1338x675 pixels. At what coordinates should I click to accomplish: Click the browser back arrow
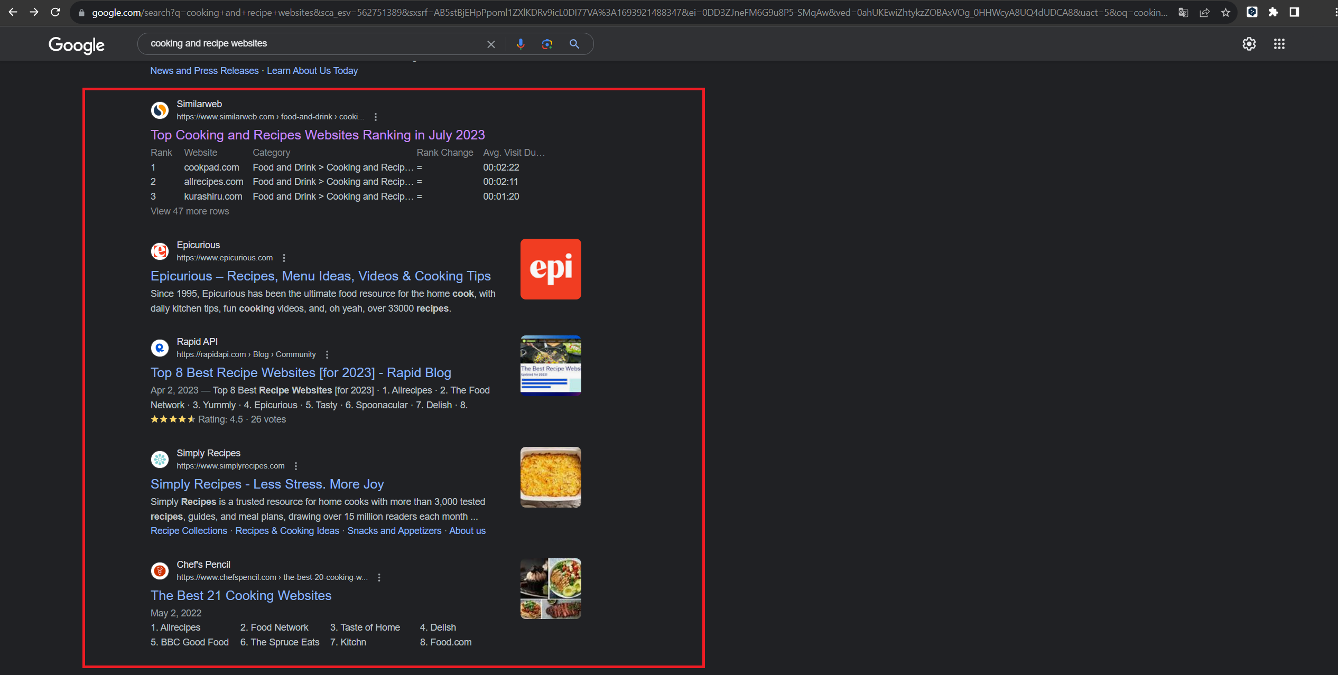[13, 12]
